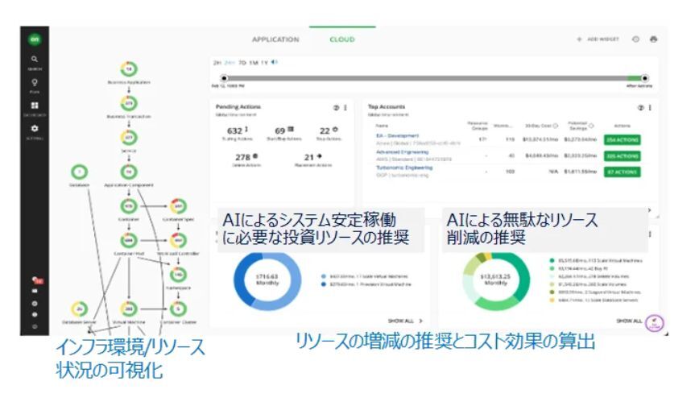Click the purple assistant badge icon
This screenshot has height=402, width=699.
click(x=655, y=322)
